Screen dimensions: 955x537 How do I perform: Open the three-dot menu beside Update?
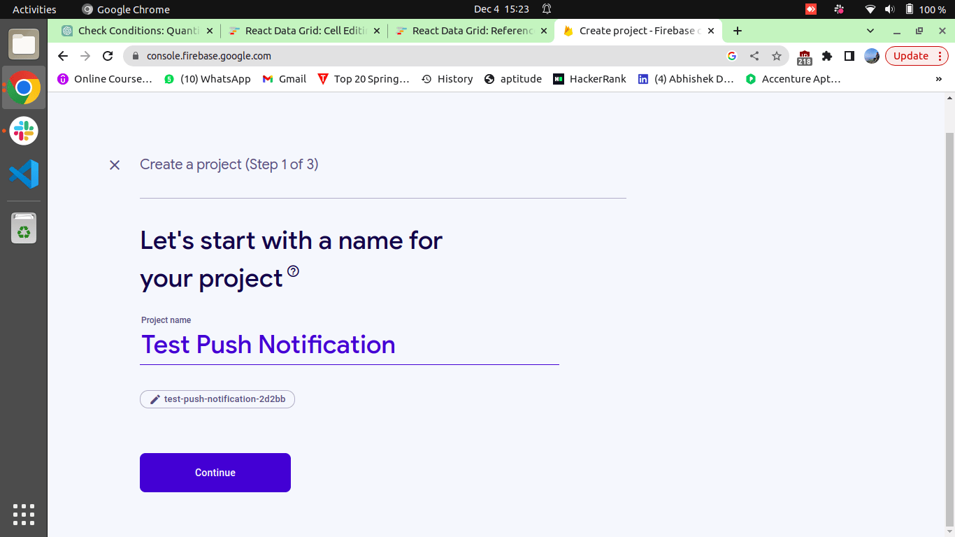[x=940, y=56]
